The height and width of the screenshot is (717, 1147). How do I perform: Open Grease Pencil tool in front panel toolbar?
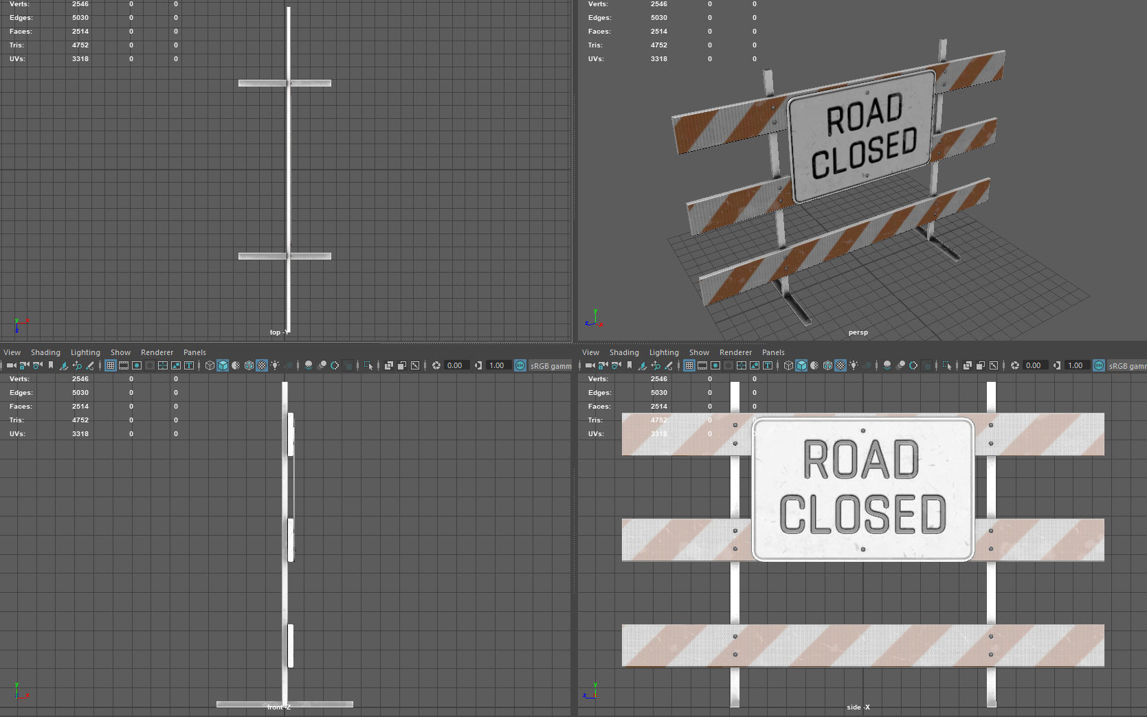click(x=90, y=365)
